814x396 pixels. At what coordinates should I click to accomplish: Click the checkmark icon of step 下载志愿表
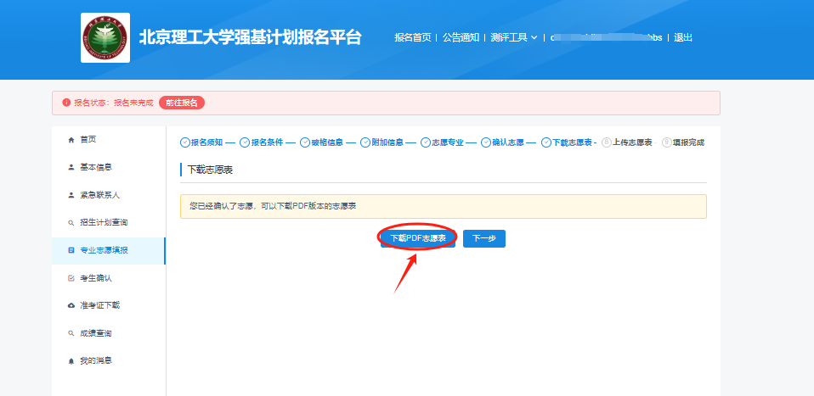click(546, 142)
